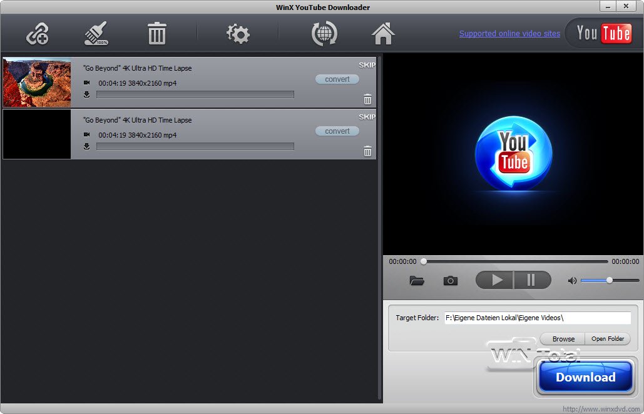Click the first video's title text

tap(138, 68)
